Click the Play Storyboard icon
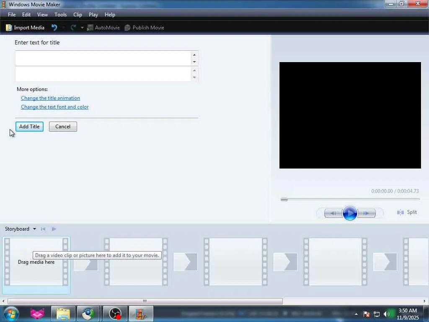 click(54, 229)
